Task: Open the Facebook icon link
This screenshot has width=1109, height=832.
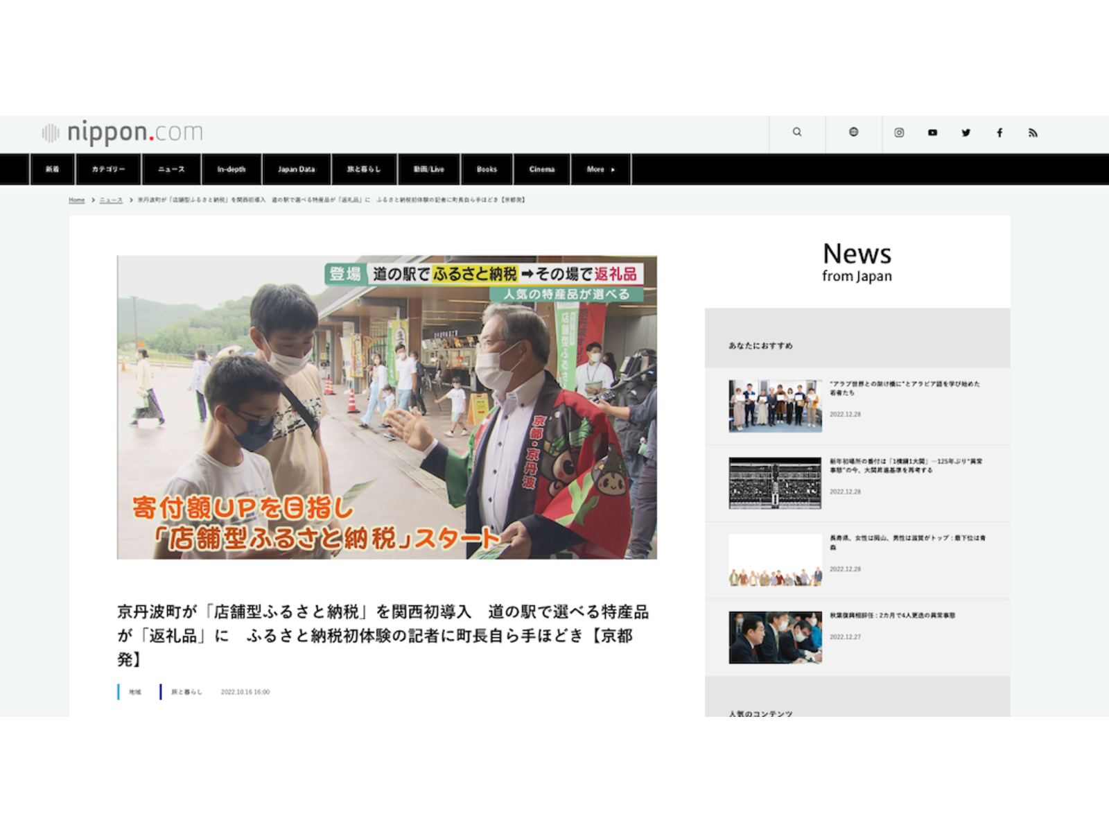Action: pos(999,132)
